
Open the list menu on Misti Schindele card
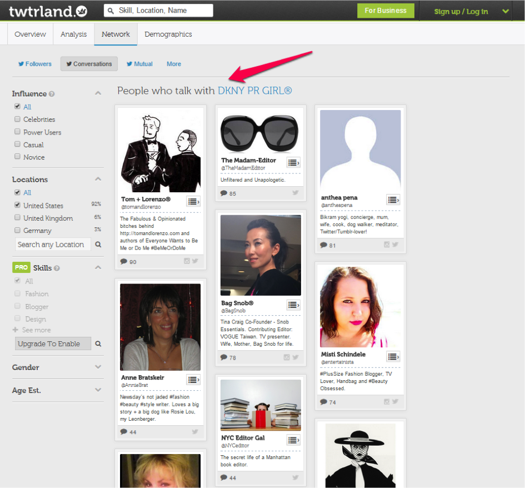pyautogui.click(x=393, y=357)
